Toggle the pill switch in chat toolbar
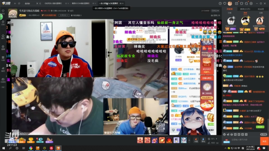Viewport: 269px width, 151px height. 263,134
